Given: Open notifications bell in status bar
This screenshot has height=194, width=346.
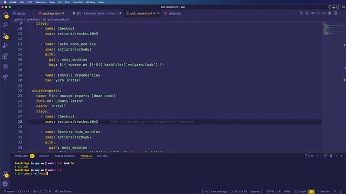Looking at the screenshot, I should 341,192.
